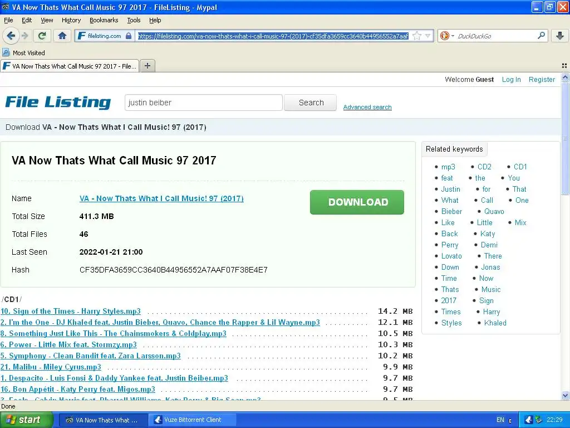Switch to Vuze Bittorrent Client taskbar item

[193, 420]
